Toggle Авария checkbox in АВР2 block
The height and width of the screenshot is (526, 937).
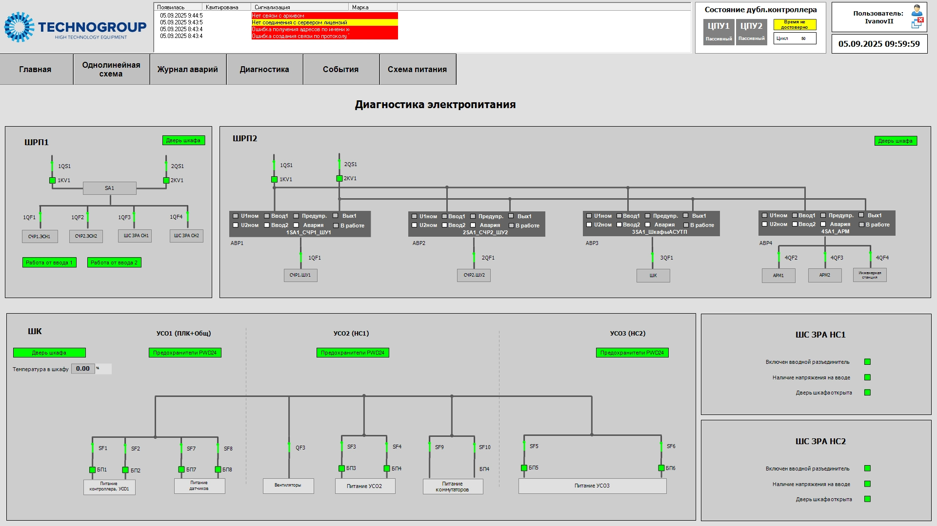click(x=473, y=225)
